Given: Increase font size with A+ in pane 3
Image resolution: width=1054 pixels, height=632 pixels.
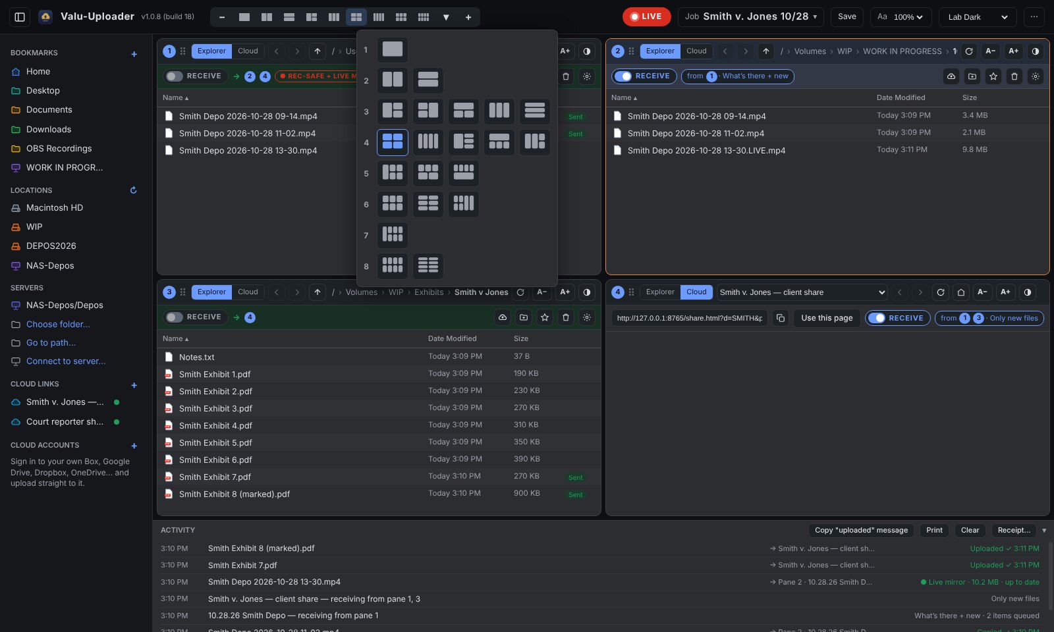Looking at the screenshot, I should point(565,292).
